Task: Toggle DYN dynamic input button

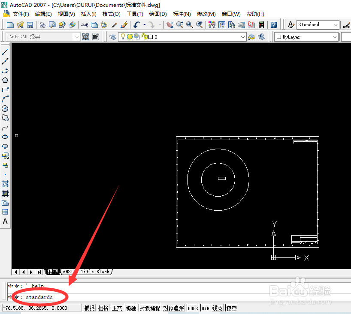Action: (x=205, y=308)
